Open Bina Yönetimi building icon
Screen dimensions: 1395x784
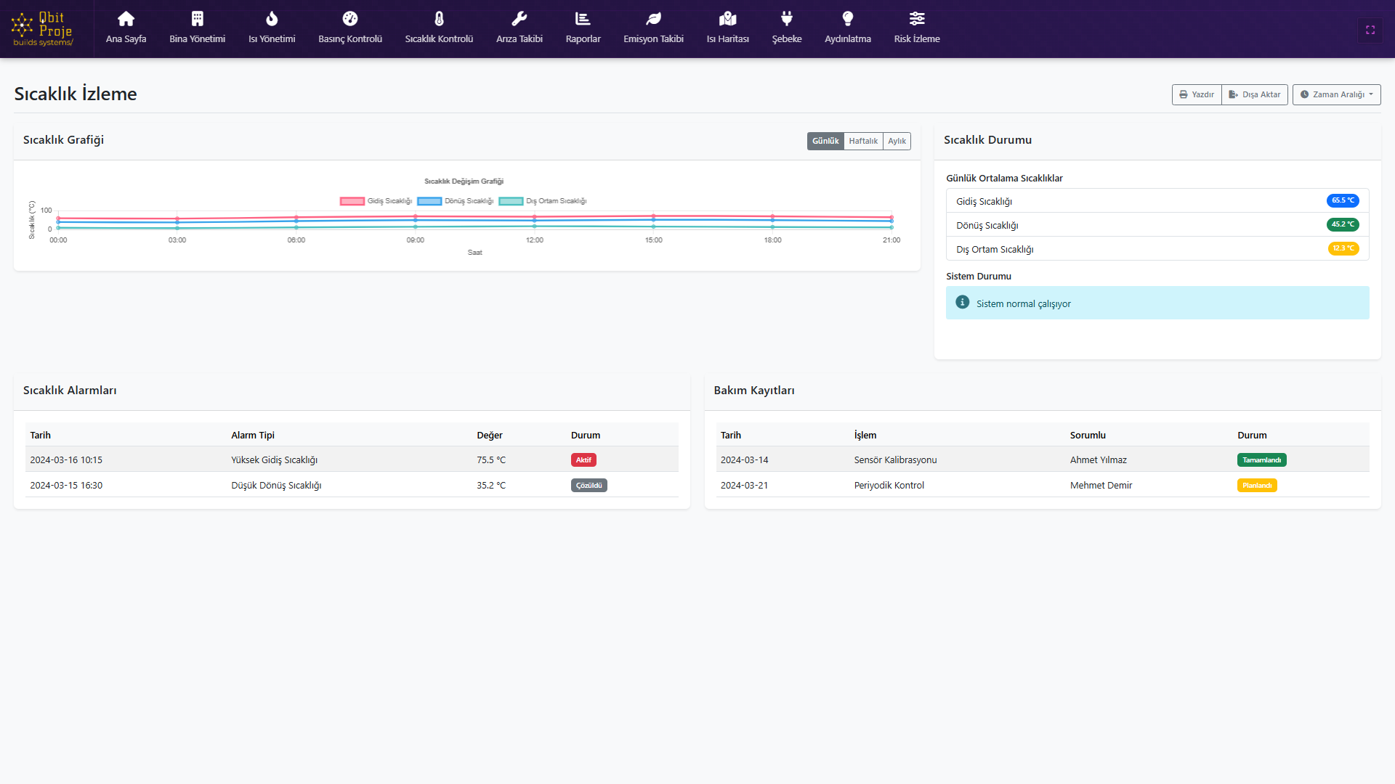(197, 19)
